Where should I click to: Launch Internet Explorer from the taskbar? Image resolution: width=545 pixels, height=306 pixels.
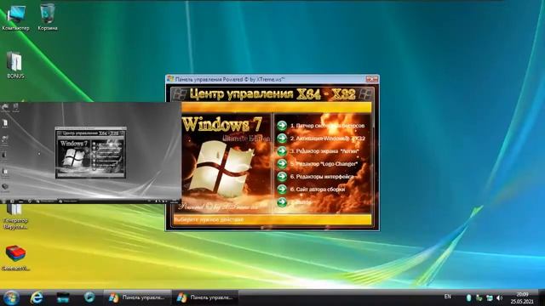pyautogui.click(x=37, y=297)
